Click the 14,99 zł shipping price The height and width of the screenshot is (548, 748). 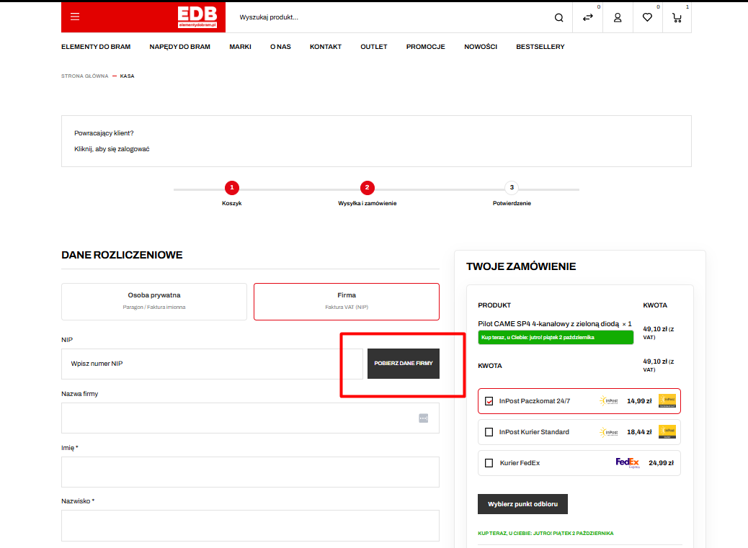[x=639, y=401]
